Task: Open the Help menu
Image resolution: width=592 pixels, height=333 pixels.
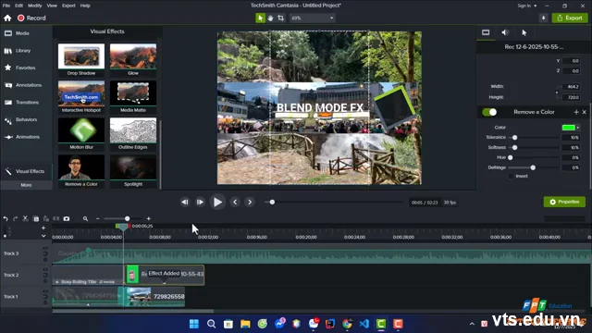Action: click(85, 6)
